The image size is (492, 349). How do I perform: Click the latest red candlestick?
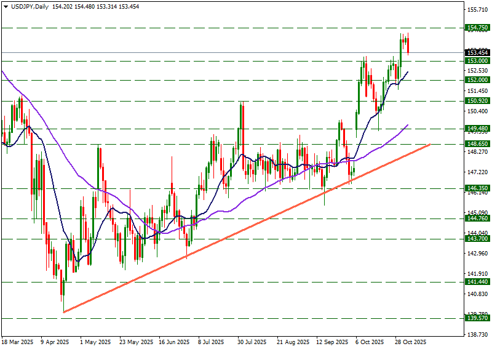408,46
